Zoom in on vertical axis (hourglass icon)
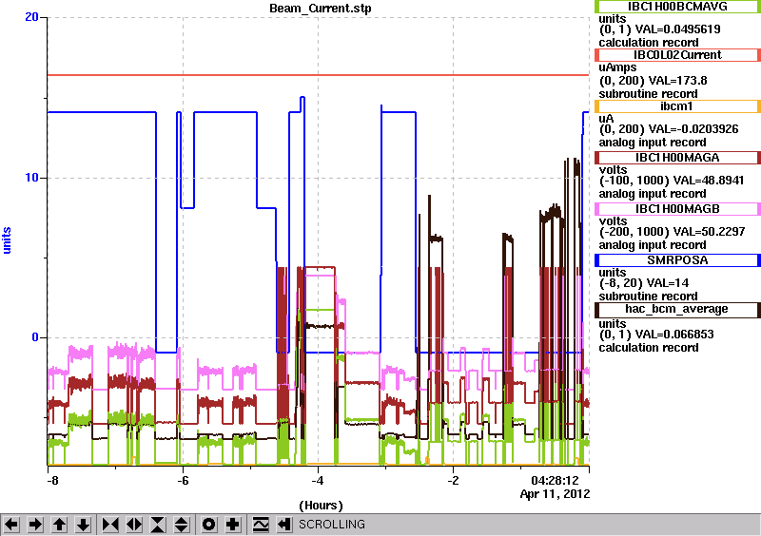Viewport: 761px width, 536px height. coord(158,525)
